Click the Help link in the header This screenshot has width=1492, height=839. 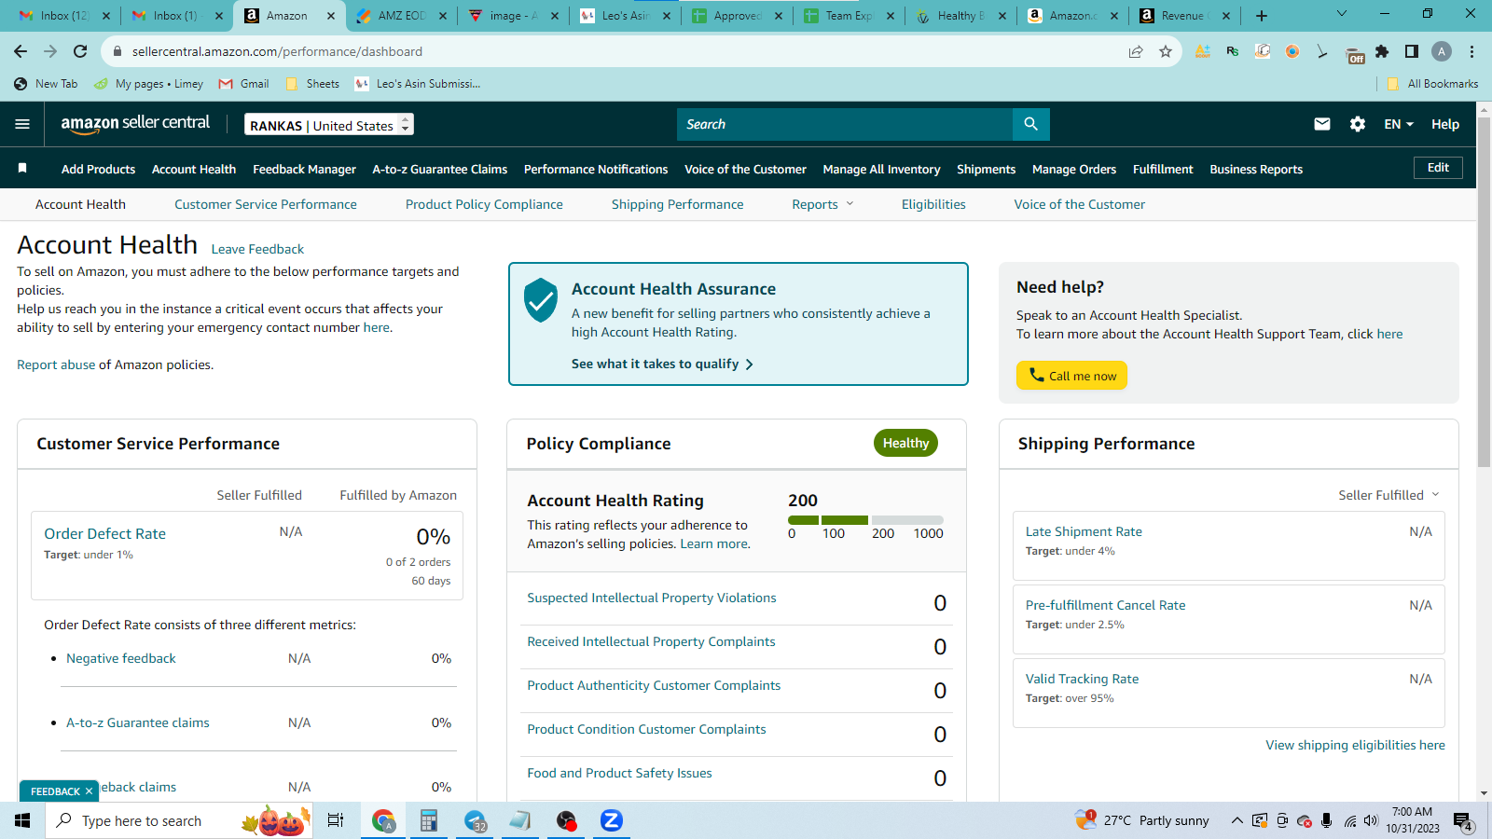click(x=1445, y=124)
